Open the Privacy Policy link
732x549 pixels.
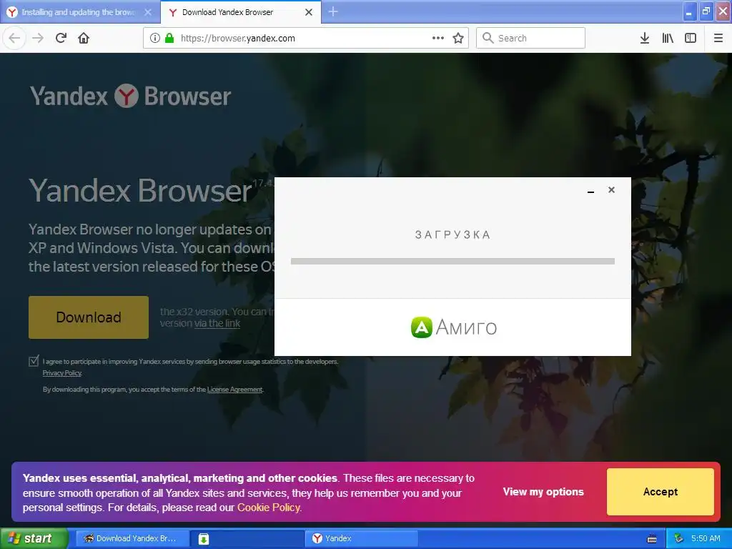coord(62,373)
